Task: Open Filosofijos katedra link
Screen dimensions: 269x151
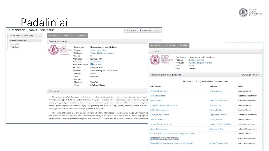Action: 157,96
